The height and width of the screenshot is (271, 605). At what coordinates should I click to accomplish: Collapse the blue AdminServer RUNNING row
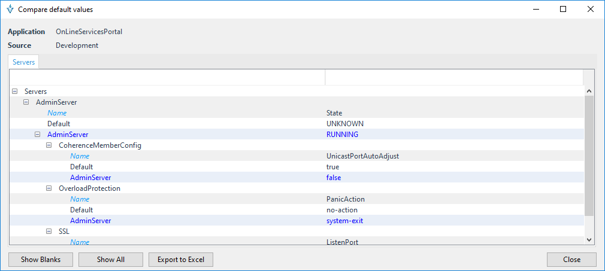(37, 135)
